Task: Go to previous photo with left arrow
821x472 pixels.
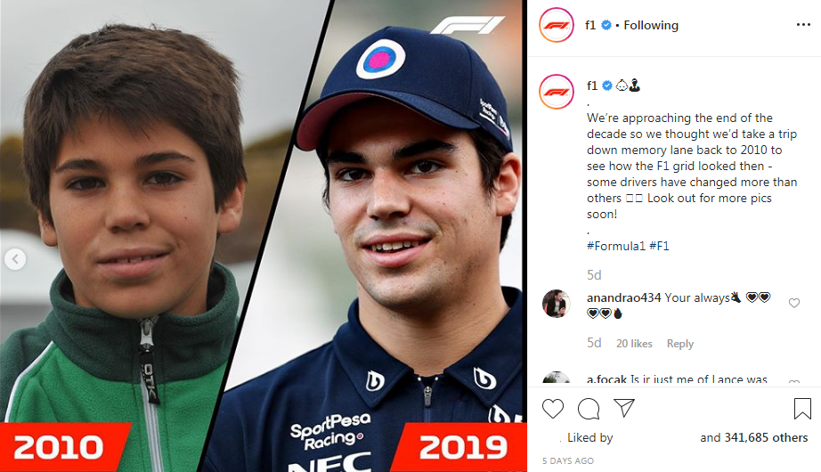Action: (15, 259)
